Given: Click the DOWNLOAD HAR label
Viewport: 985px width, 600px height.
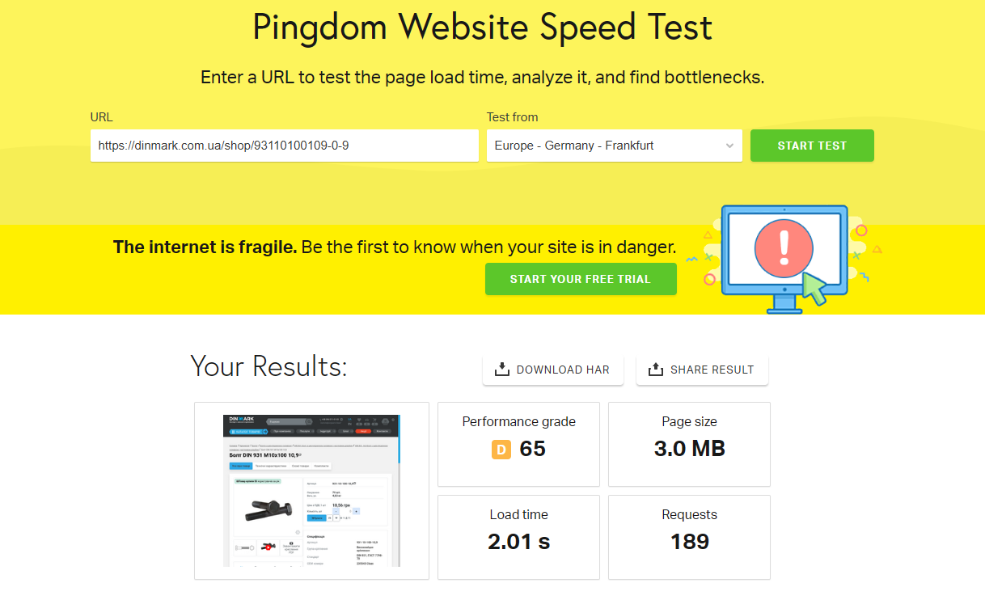Looking at the screenshot, I should (563, 370).
